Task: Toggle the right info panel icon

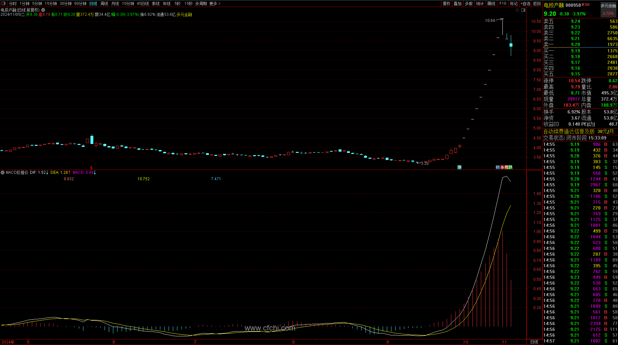Action: [x=523, y=10]
